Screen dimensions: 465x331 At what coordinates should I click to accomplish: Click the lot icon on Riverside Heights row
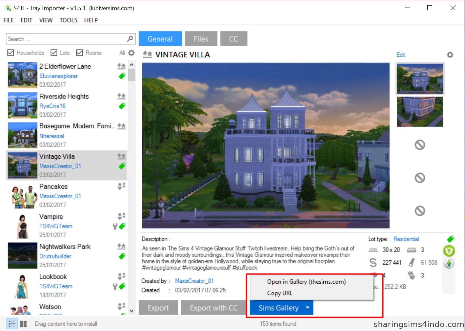(121, 96)
